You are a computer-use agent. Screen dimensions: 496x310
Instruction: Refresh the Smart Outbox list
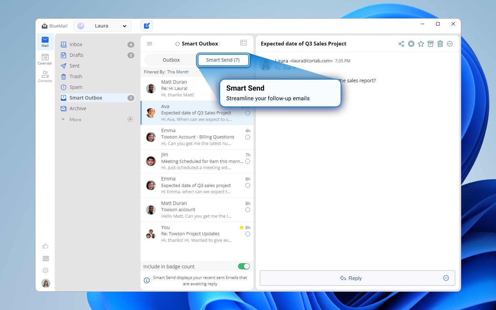pyautogui.click(x=177, y=43)
